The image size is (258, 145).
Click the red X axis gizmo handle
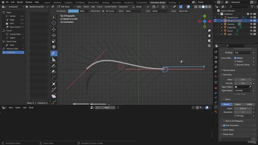tap(210, 21)
